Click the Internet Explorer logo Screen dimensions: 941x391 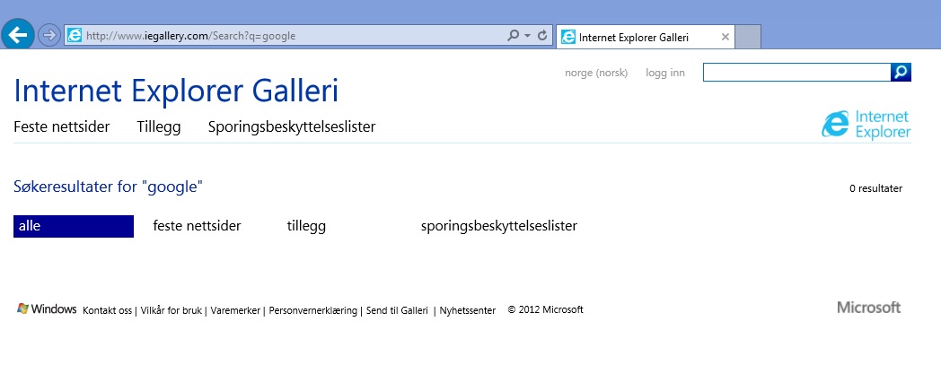(866, 124)
